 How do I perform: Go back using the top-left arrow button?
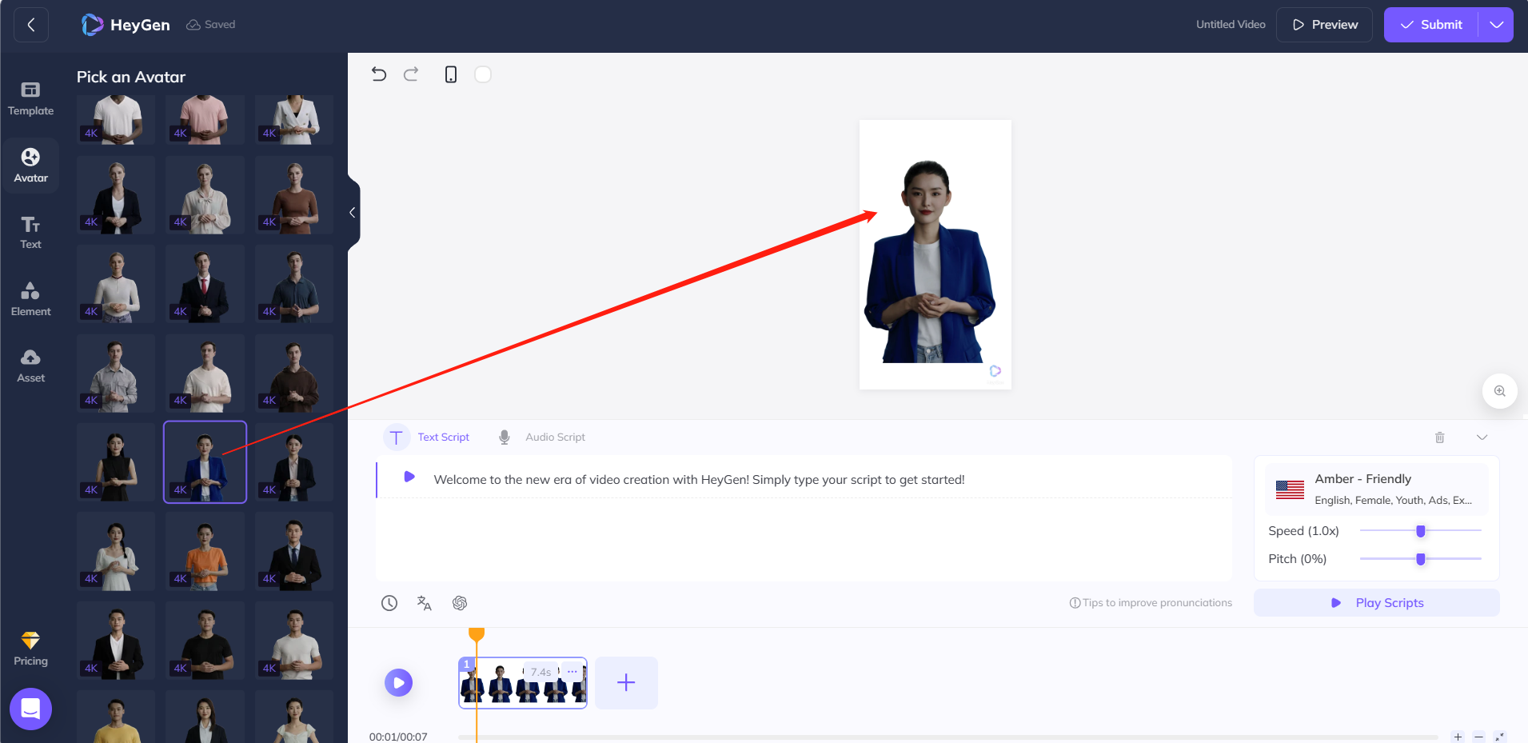(x=31, y=25)
